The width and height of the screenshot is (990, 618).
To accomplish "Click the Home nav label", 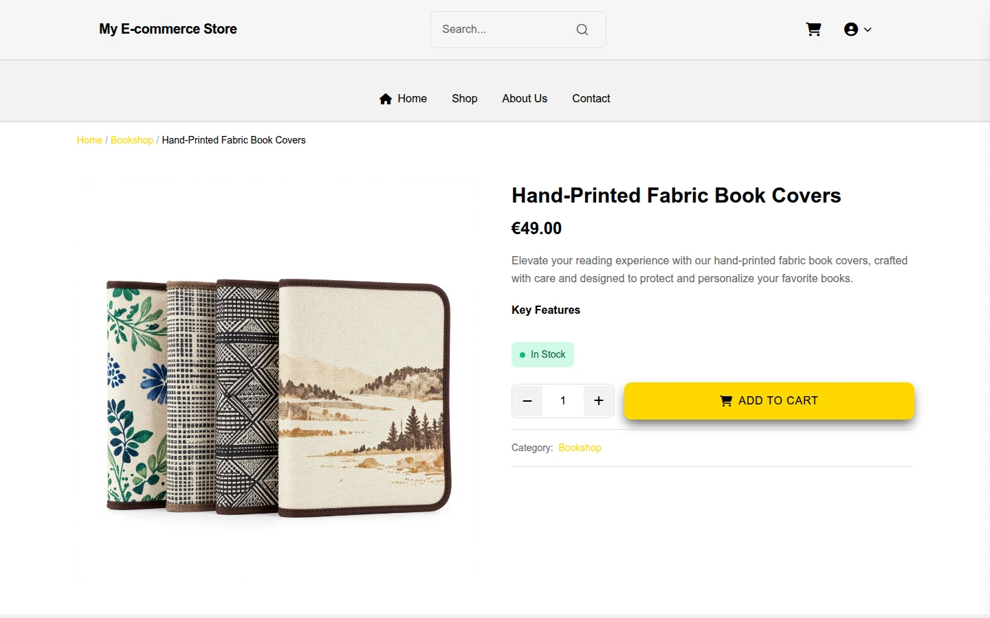I will pyautogui.click(x=412, y=99).
